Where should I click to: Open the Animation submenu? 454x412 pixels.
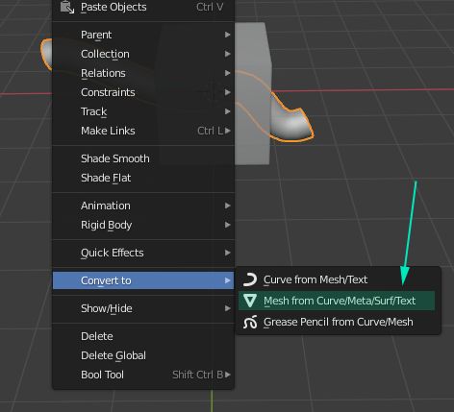(x=143, y=206)
